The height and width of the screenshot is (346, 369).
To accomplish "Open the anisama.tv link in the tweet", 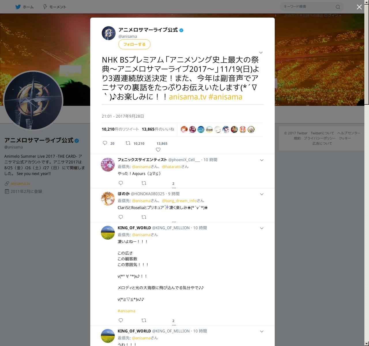I will click(x=188, y=97).
